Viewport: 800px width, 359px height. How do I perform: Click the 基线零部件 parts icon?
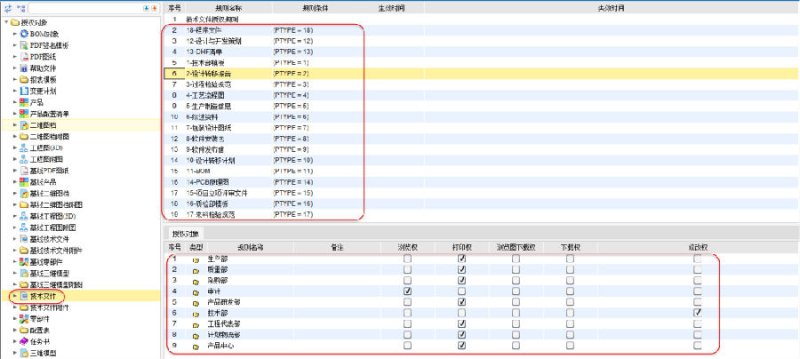coord(24,261)
